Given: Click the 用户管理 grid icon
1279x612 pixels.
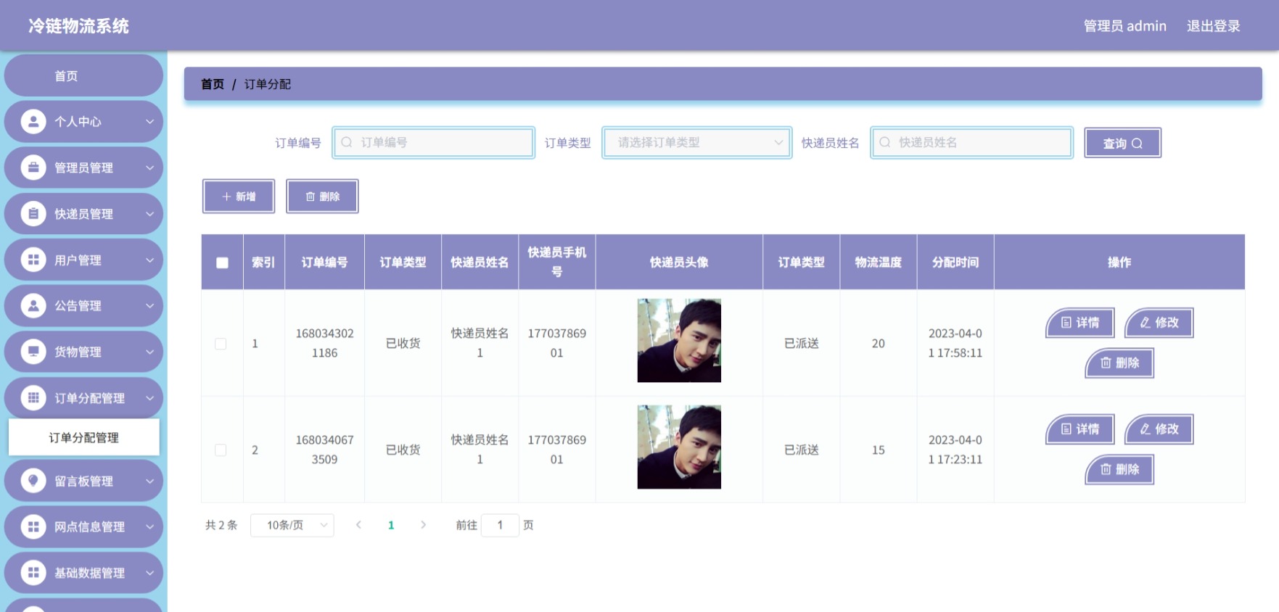Looking at the screenshot, I should click(33, 260).
